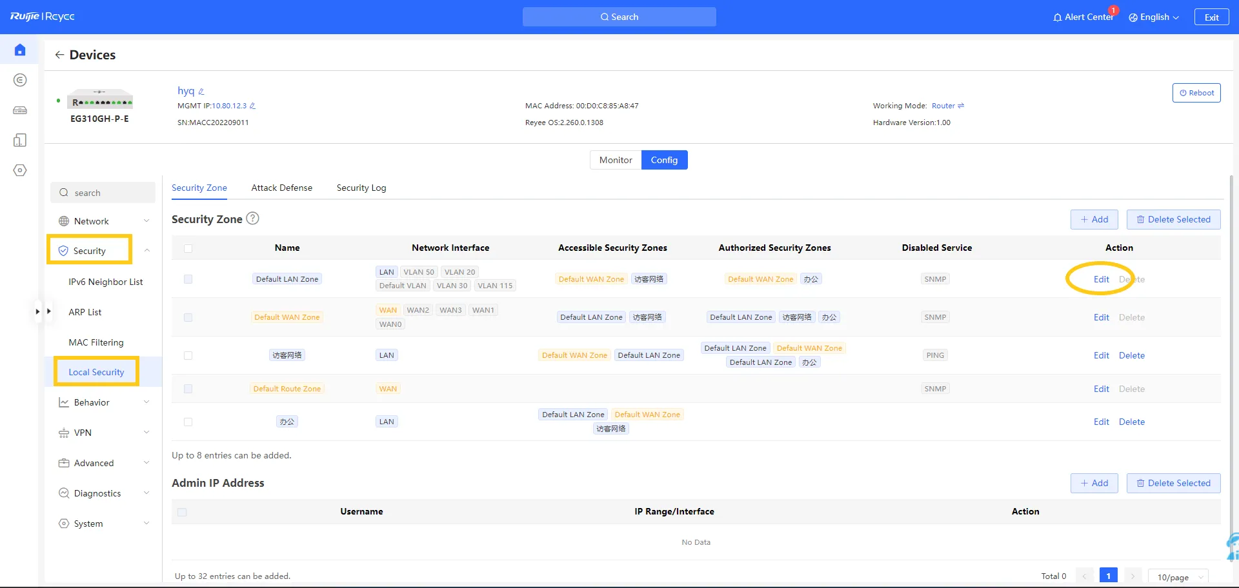1239x588 pixels.
Task: Click the Network globe menu item
Action: click(x=91, y=221)
